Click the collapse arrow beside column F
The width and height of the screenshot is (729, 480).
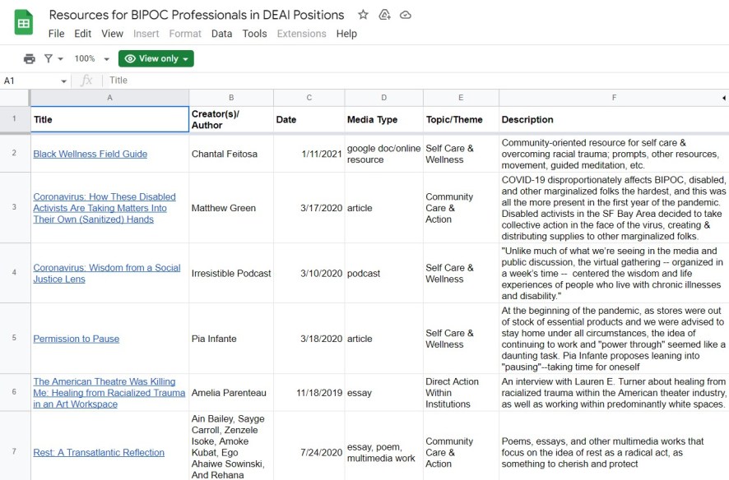click(x=724, y=98)
